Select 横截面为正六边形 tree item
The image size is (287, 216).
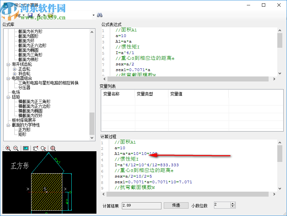pos(34,106)
